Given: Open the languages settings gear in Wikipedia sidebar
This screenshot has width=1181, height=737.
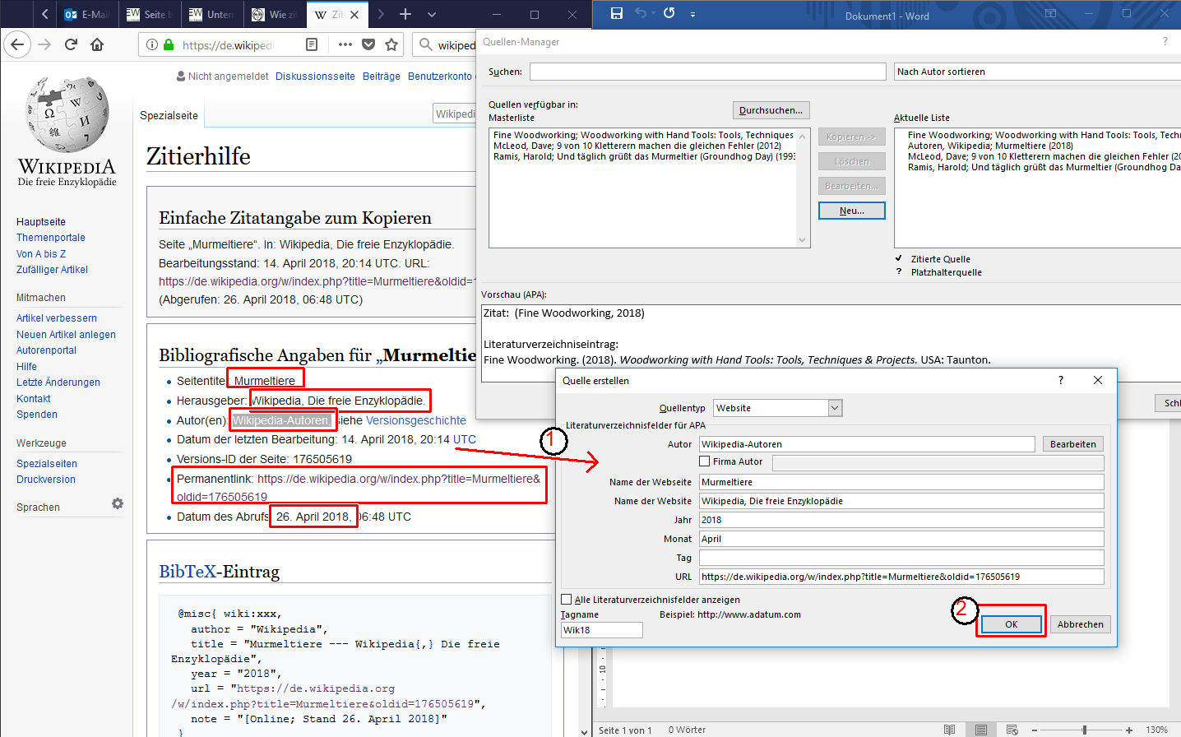Looking at the screenshot, I should (118, 503).
